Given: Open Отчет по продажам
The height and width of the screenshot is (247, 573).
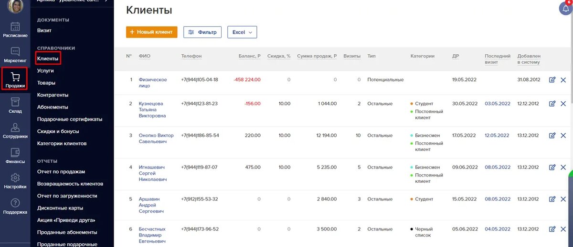Looking at the screenshot, I should point(61,172).
